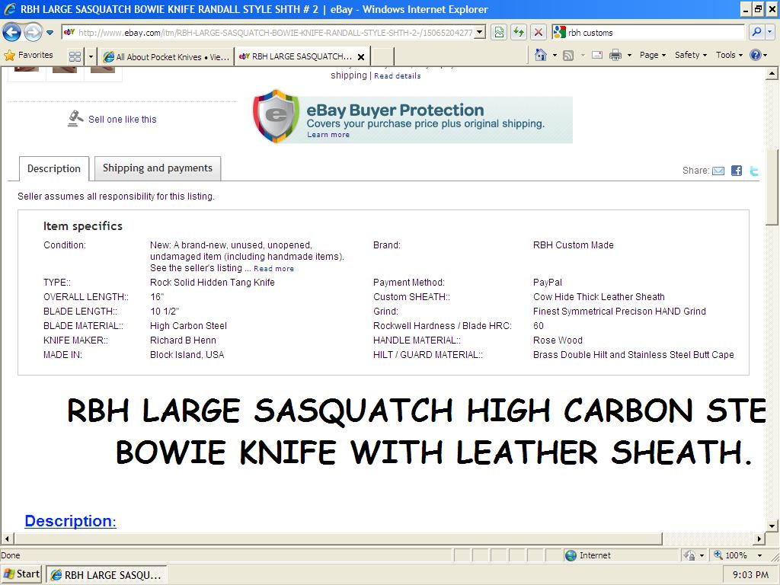Viewport: 780px width, 585px height.
Task: Share listing on Twitter icon
Action: pos(754,171)
